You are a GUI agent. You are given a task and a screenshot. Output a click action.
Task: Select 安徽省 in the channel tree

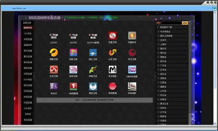tap(163, 78)
